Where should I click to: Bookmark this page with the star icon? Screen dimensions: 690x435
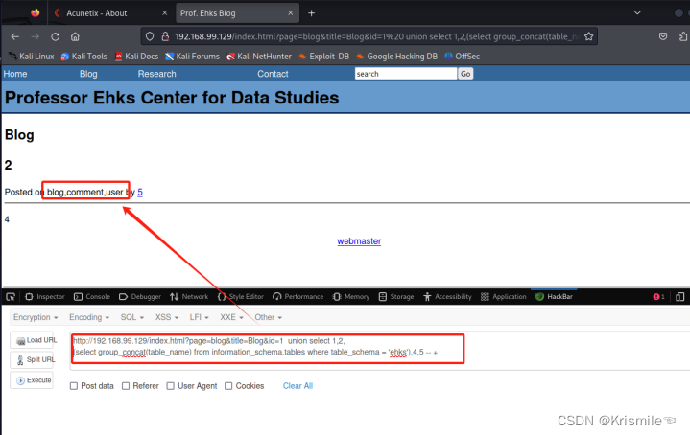589,37
